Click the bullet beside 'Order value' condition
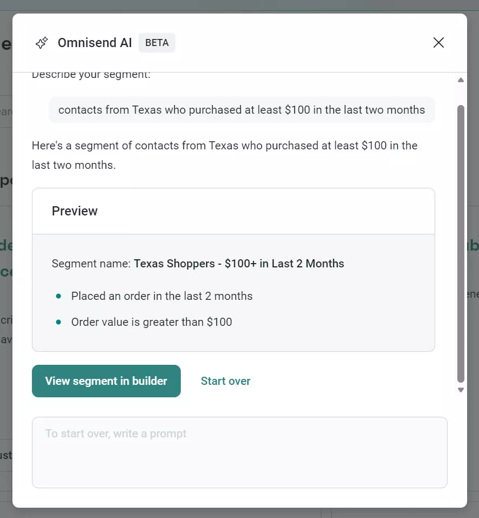The height and width of the screenshot is (518, 479). click(59, 322)
